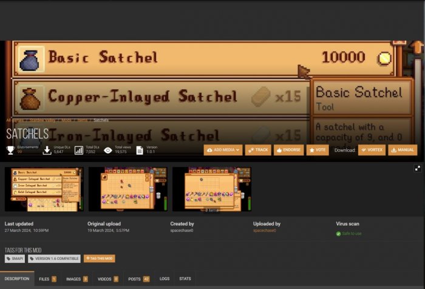The width and height of the screenshot is (425, 289).
Task: Click the Unique DLs download icon
Action: click(x=47, y=149)
